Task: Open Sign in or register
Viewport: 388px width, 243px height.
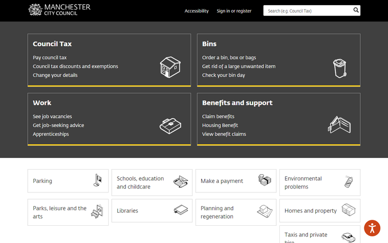Action: coord(234,11)
